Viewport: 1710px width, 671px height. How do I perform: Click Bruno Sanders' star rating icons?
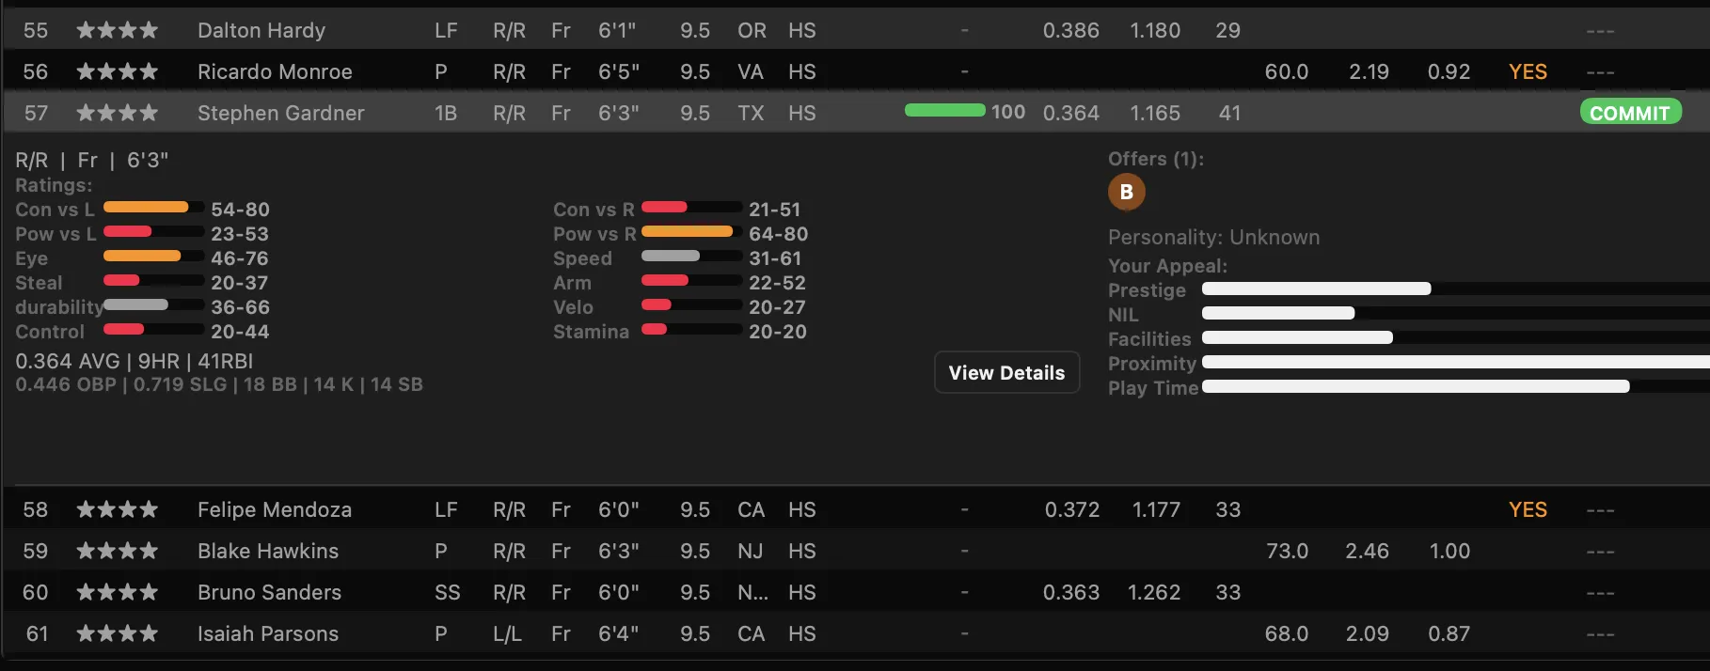click(118, 592)
